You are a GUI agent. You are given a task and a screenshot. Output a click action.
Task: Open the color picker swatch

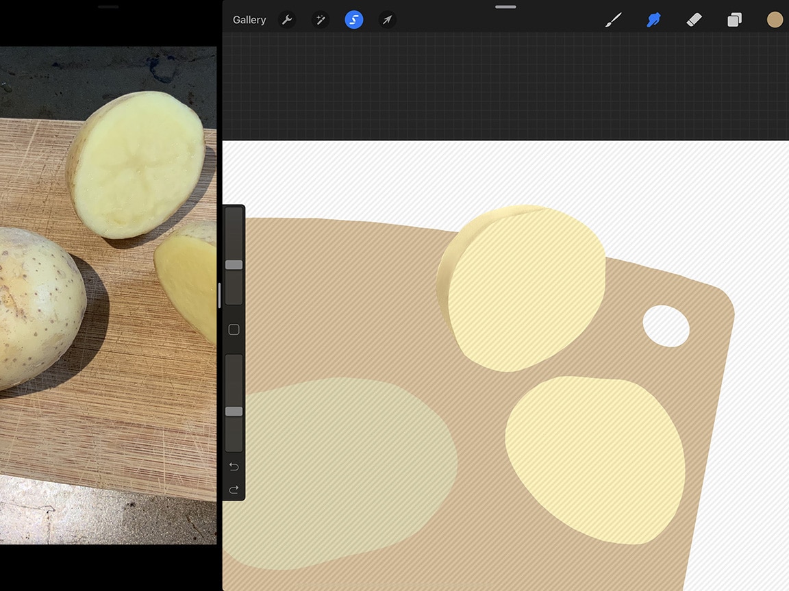[775, 19]
